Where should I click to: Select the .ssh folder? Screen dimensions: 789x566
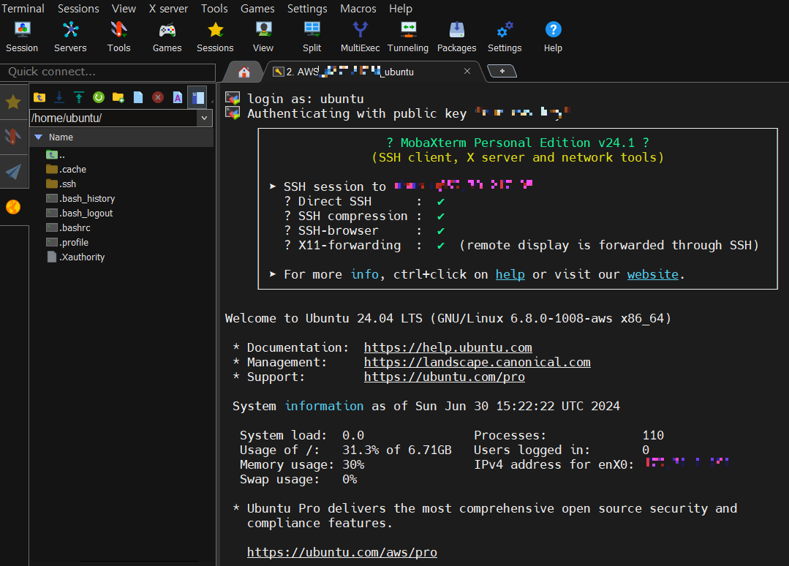click(x=61, y=184)
